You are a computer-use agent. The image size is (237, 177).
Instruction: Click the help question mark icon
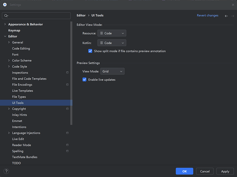pos(6,171)
